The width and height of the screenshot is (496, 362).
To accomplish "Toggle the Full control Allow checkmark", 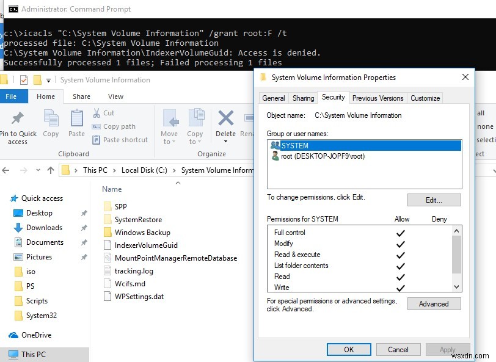I will pos(401,233).
